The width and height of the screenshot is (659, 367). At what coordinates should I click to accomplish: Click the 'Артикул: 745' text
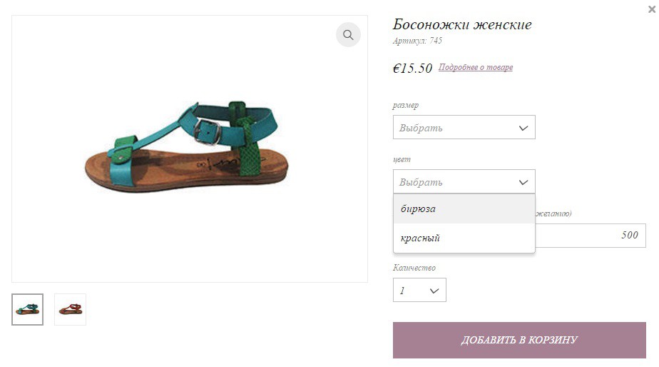click(417, 41)
